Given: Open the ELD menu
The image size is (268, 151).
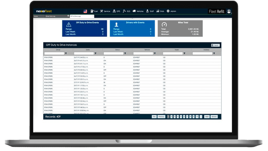Looking at the screenshot, I should coord(126,11).
